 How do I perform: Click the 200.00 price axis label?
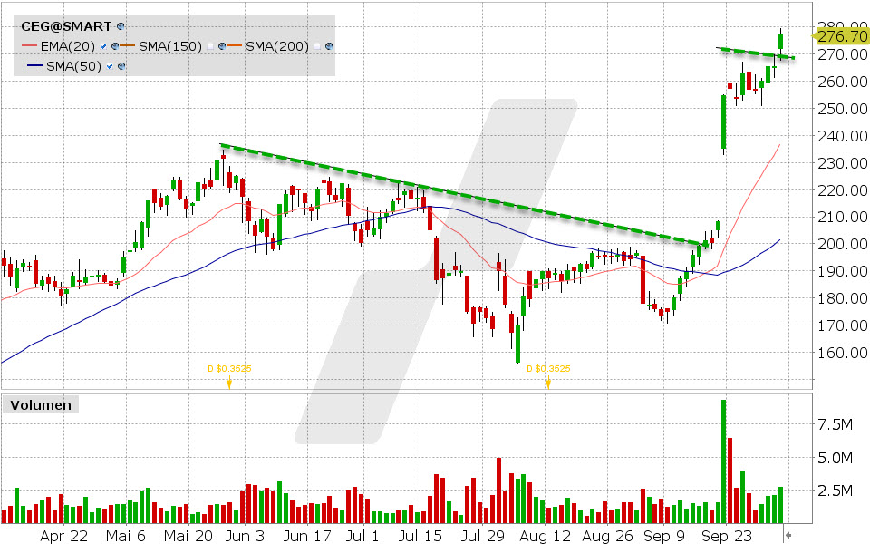[843, 244]
